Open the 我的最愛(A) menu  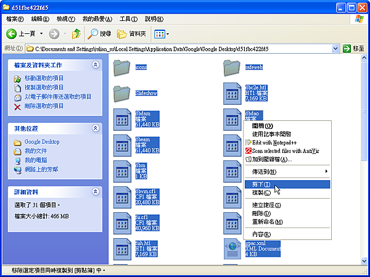97,19
